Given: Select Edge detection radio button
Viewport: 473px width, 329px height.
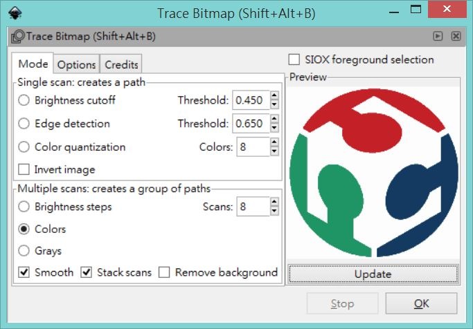Looking at the screenshot, I should tap(24, 124).
